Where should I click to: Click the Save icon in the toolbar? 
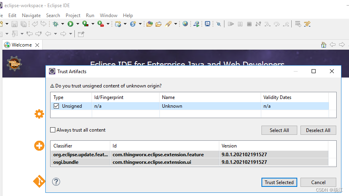click(x=14, y=24)
